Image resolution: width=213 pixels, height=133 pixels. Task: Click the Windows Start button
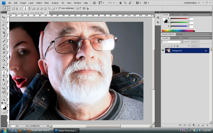point(5,130)
